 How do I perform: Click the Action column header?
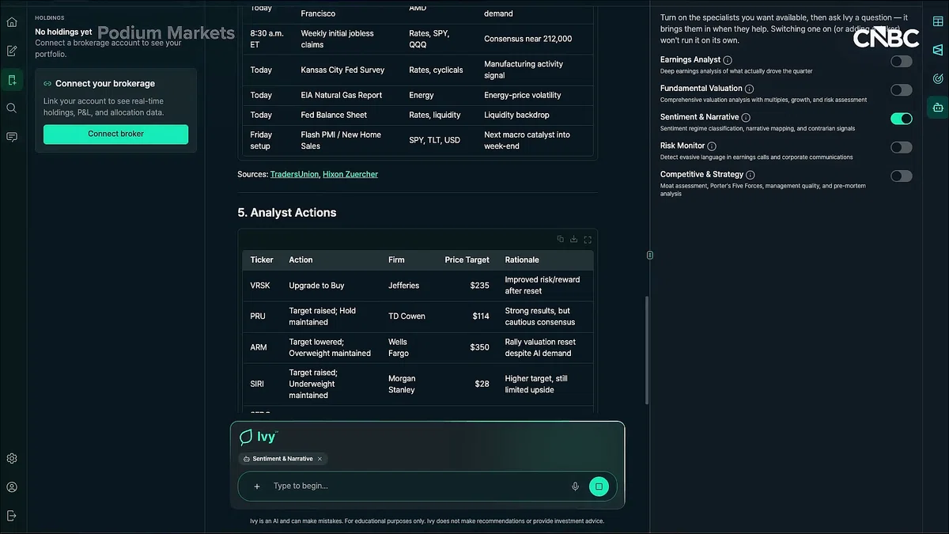301,259
